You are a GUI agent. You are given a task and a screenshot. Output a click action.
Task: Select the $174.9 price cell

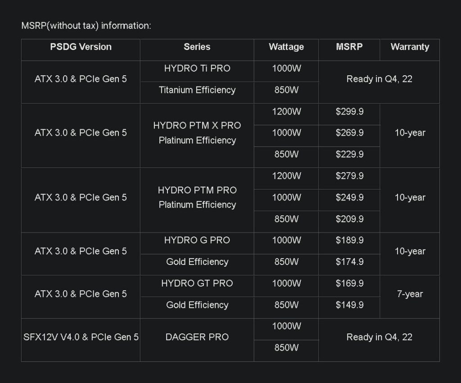pos(349,262)
